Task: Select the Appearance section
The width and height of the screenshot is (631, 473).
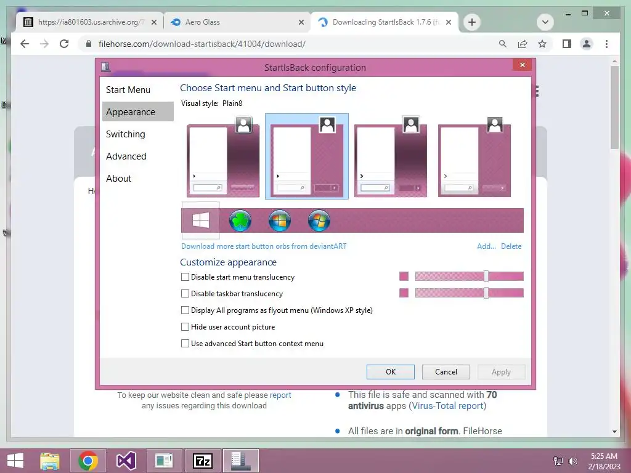Action: click(137, 112)
